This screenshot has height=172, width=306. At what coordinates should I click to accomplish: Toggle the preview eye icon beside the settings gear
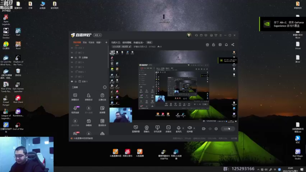click(210, 129)
